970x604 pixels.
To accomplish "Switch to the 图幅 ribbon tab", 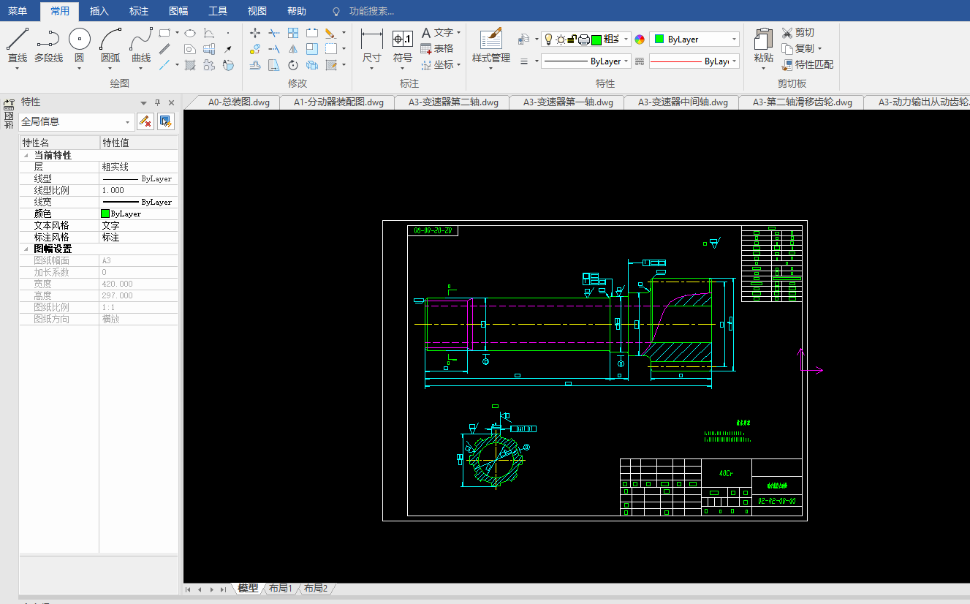I will point(178,11).
